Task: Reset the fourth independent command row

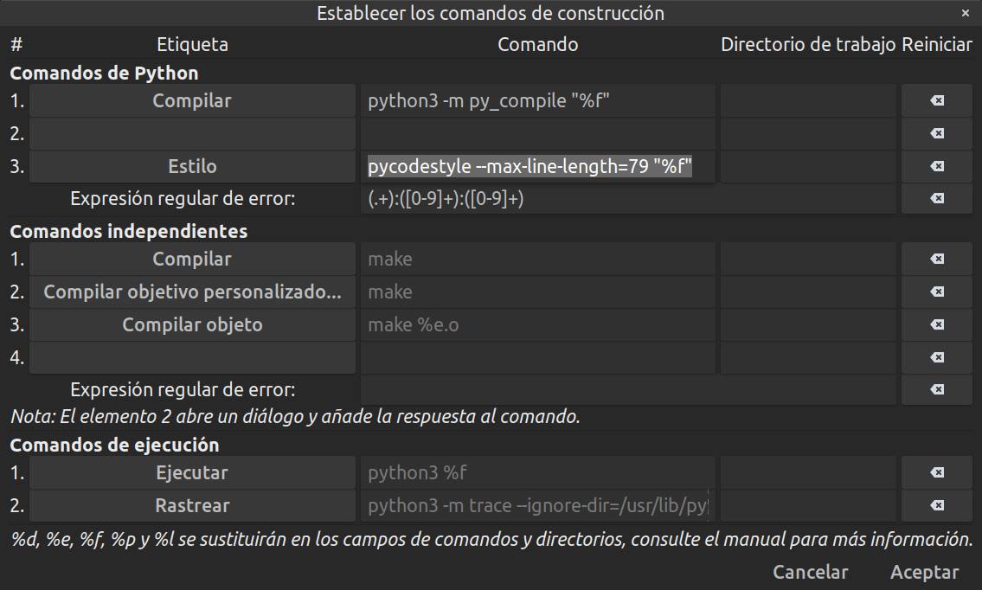Action: 937,356
